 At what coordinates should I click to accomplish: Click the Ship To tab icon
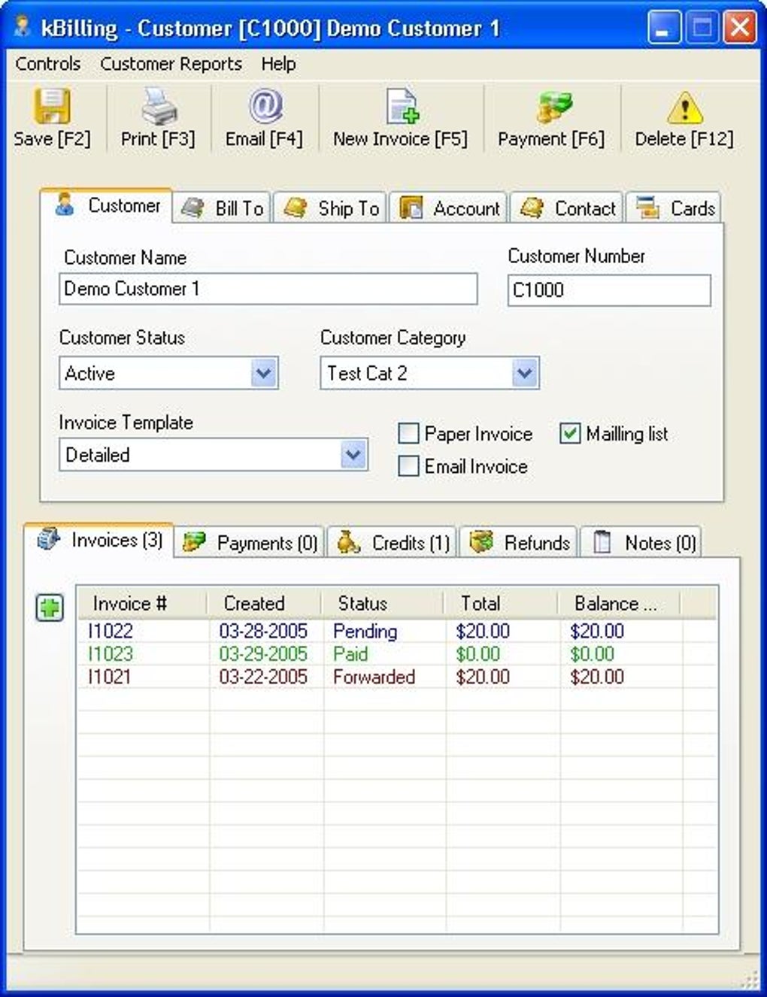(295, 208)
